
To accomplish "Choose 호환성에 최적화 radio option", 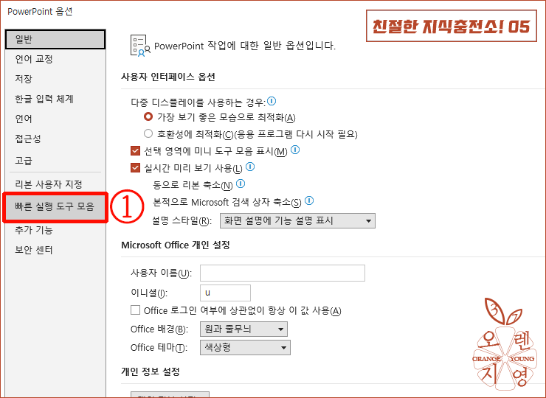I will click(x=148, y=133).
